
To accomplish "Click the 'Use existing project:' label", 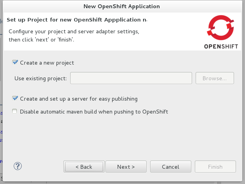I will 40,78.
